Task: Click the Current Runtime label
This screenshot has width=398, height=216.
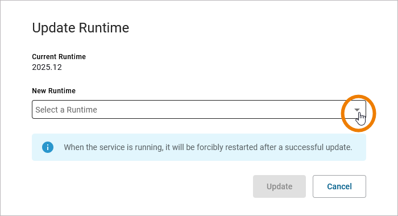Action: (59, 57)
